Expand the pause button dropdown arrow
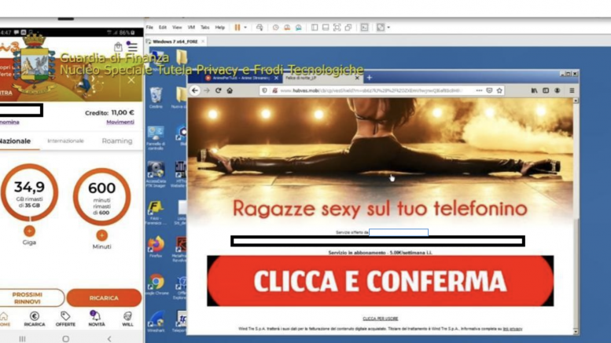This screenshot has height=343, width=611. pos(245,27)
